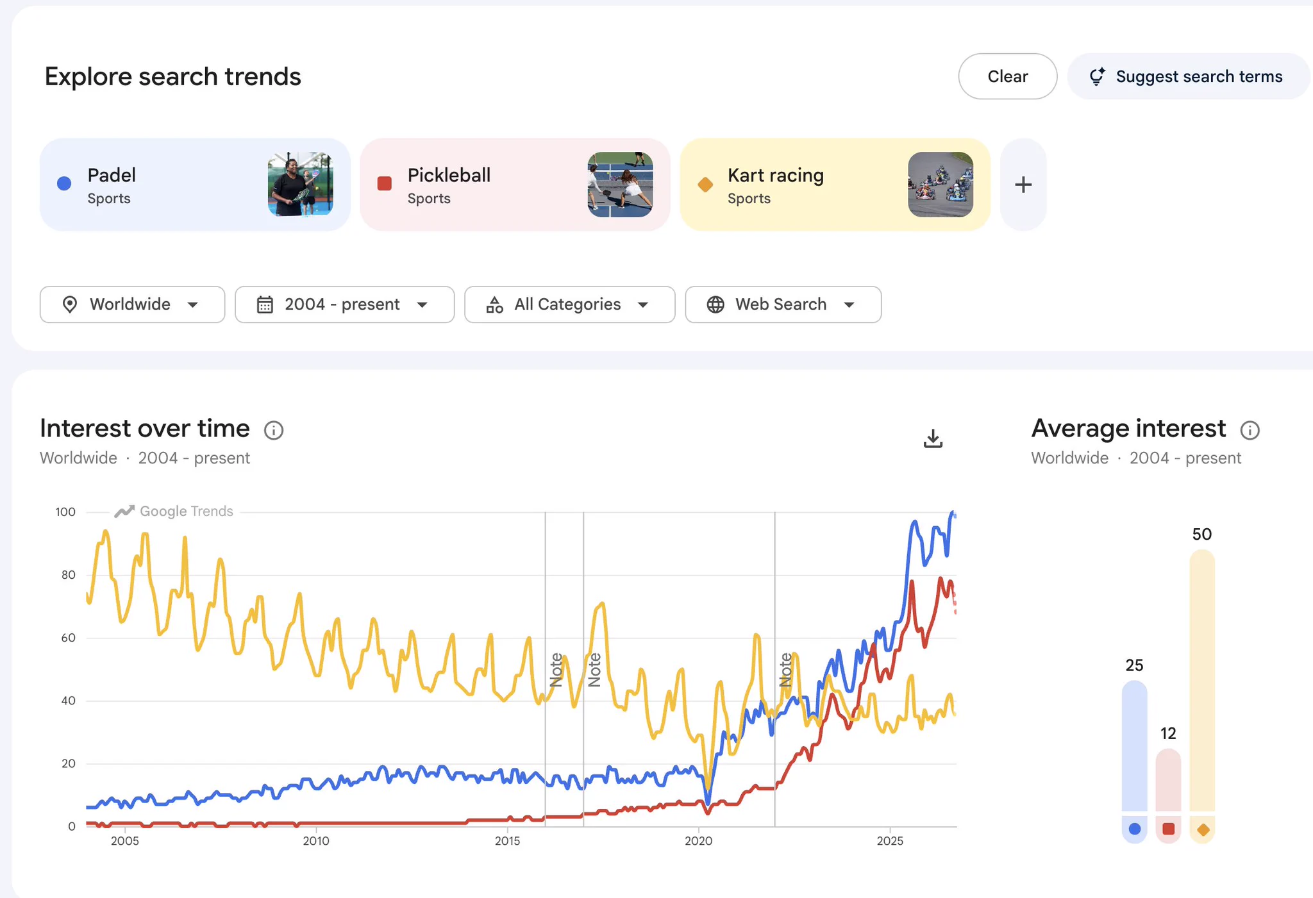The image size is (1313, 898).
Task: Click the Kart racing average bar labeled 50
Action: [x=1202, y=680]
